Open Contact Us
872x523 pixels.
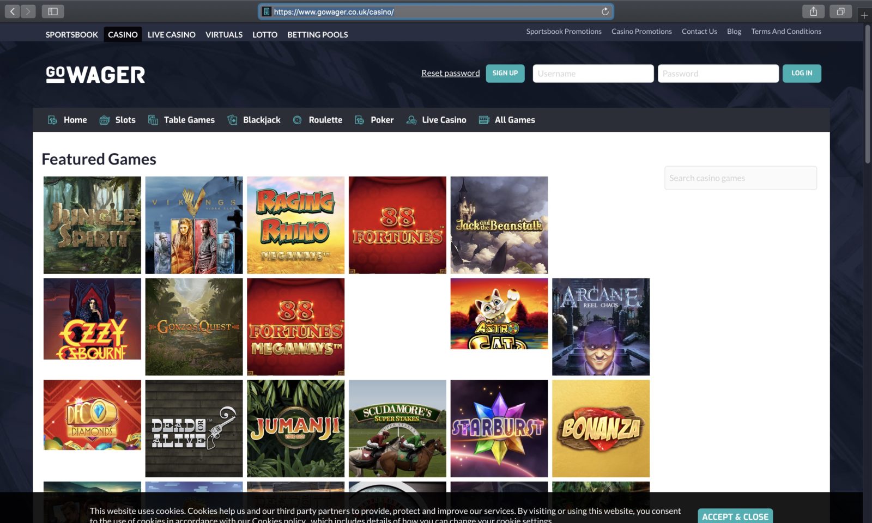[699, 31]
